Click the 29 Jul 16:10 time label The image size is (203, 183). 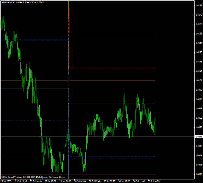pos(36,181)
